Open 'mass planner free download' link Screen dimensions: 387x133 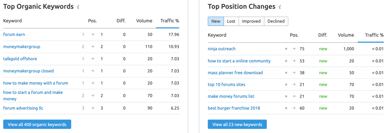pos(235,73)
